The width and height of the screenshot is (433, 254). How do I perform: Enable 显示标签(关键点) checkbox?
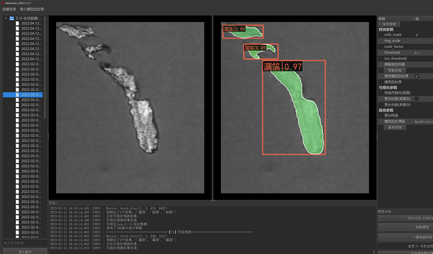pos(416,99)
